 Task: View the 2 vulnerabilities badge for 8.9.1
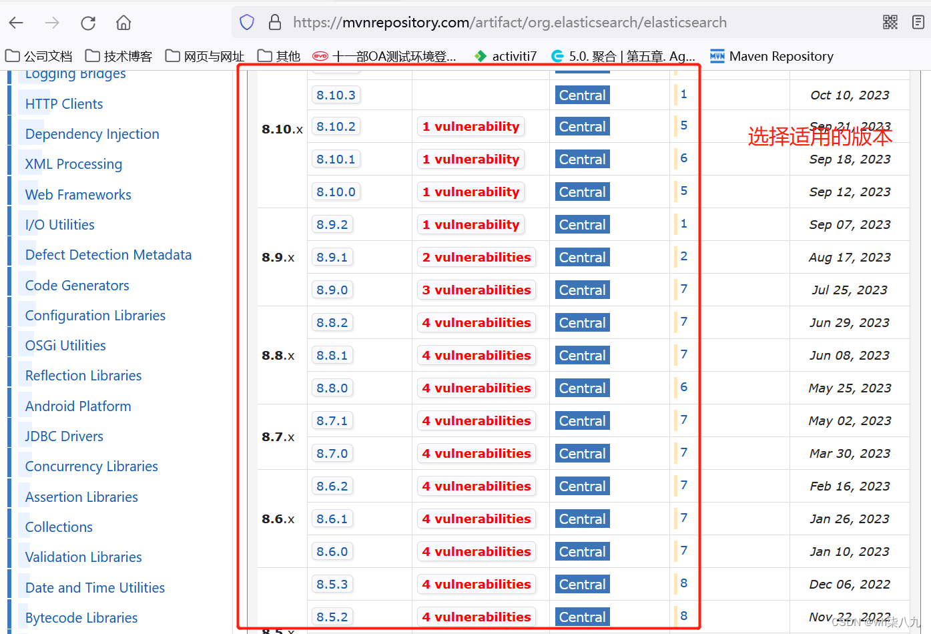pos(477,257)
